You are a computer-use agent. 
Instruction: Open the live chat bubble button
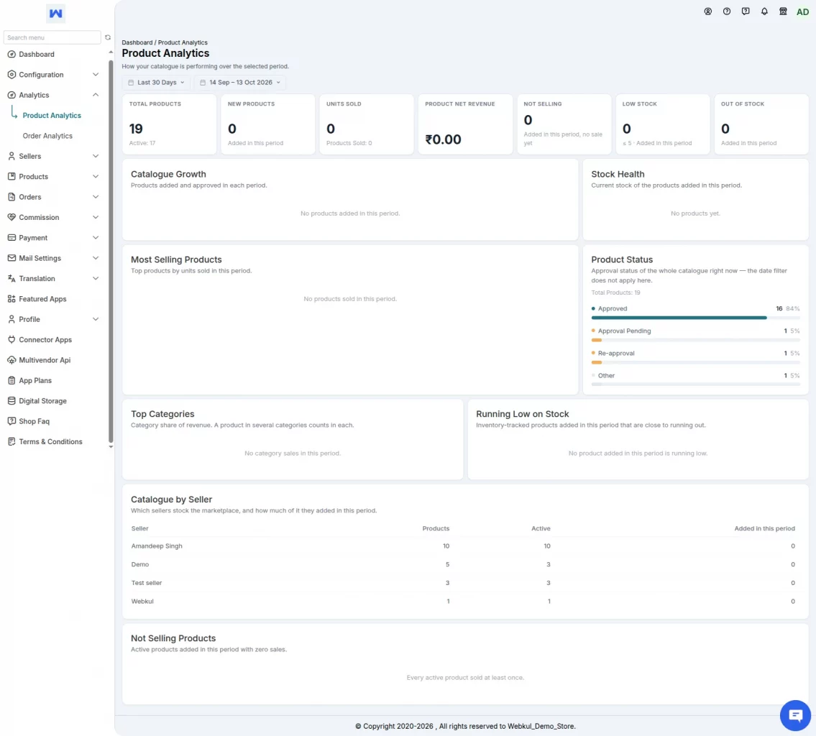coord(795,715)
